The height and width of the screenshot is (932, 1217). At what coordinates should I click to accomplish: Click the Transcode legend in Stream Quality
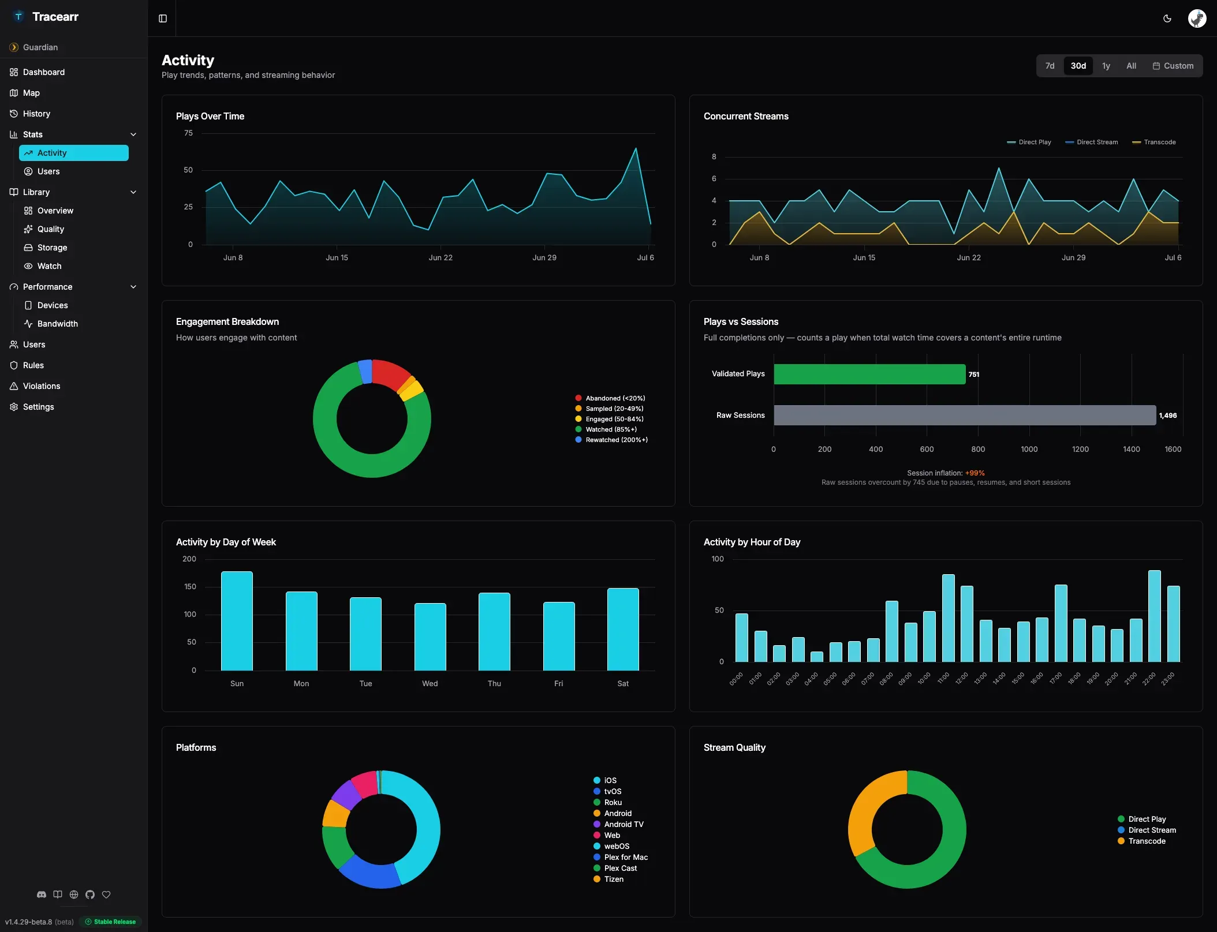pyautogui.click(x=1141, y=841)
